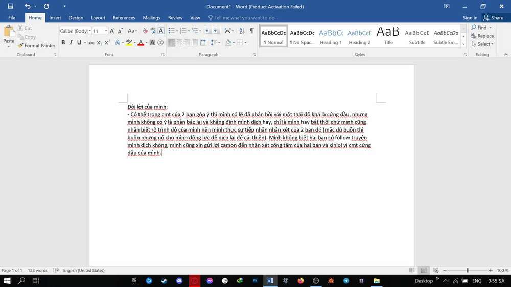Click the Replace button
This screenshot has width=511, height=287.
tap(482, 36)
